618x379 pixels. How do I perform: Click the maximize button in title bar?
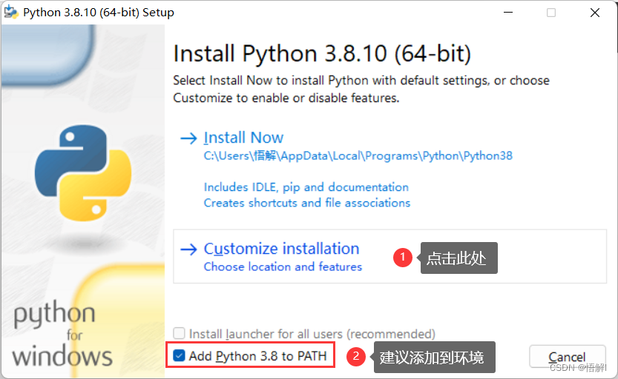pos(551,13)
